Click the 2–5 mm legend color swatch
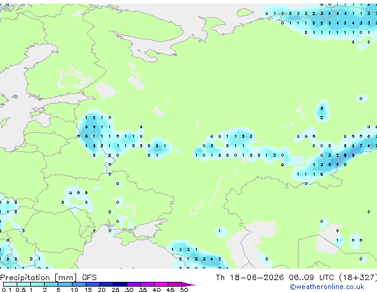This screenshot has height=292, width=377. tap(51, 284)
